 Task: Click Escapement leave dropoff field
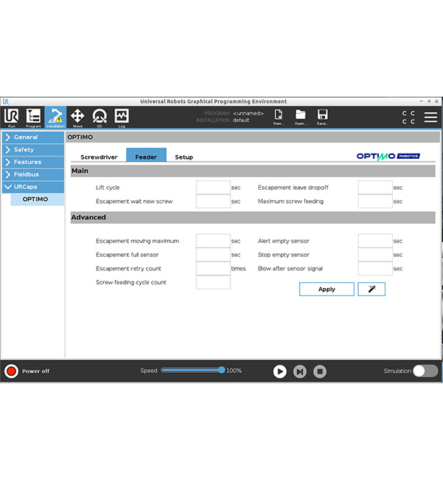coord(375,188)
